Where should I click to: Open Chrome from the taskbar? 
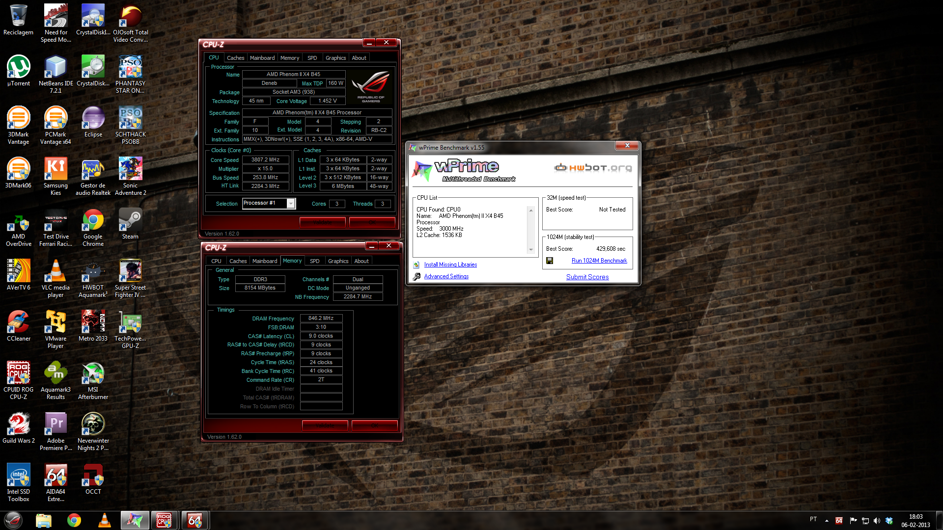(74, 520)
